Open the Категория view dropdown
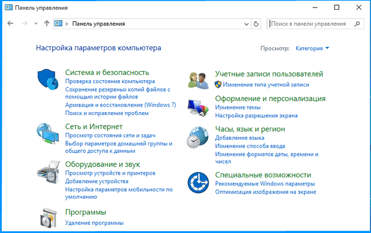The height and width of the screenshot is (233, 371). (x=312, y=48)
